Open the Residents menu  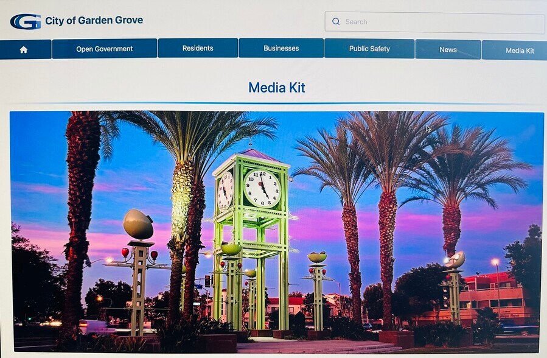[198, 48]
